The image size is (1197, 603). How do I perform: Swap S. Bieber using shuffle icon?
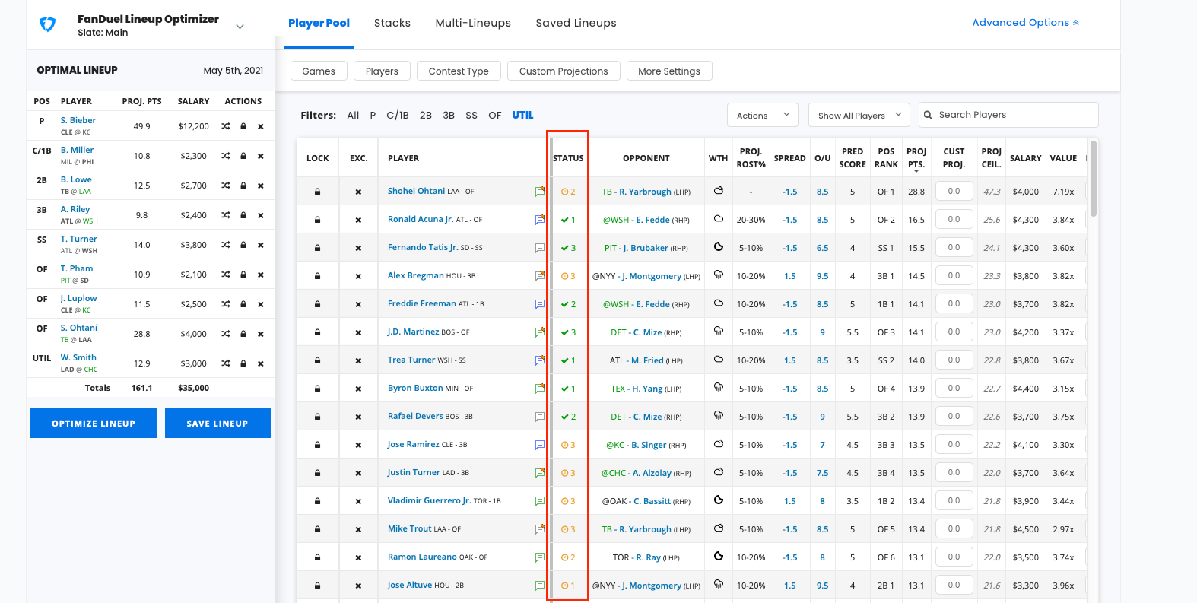226,126
